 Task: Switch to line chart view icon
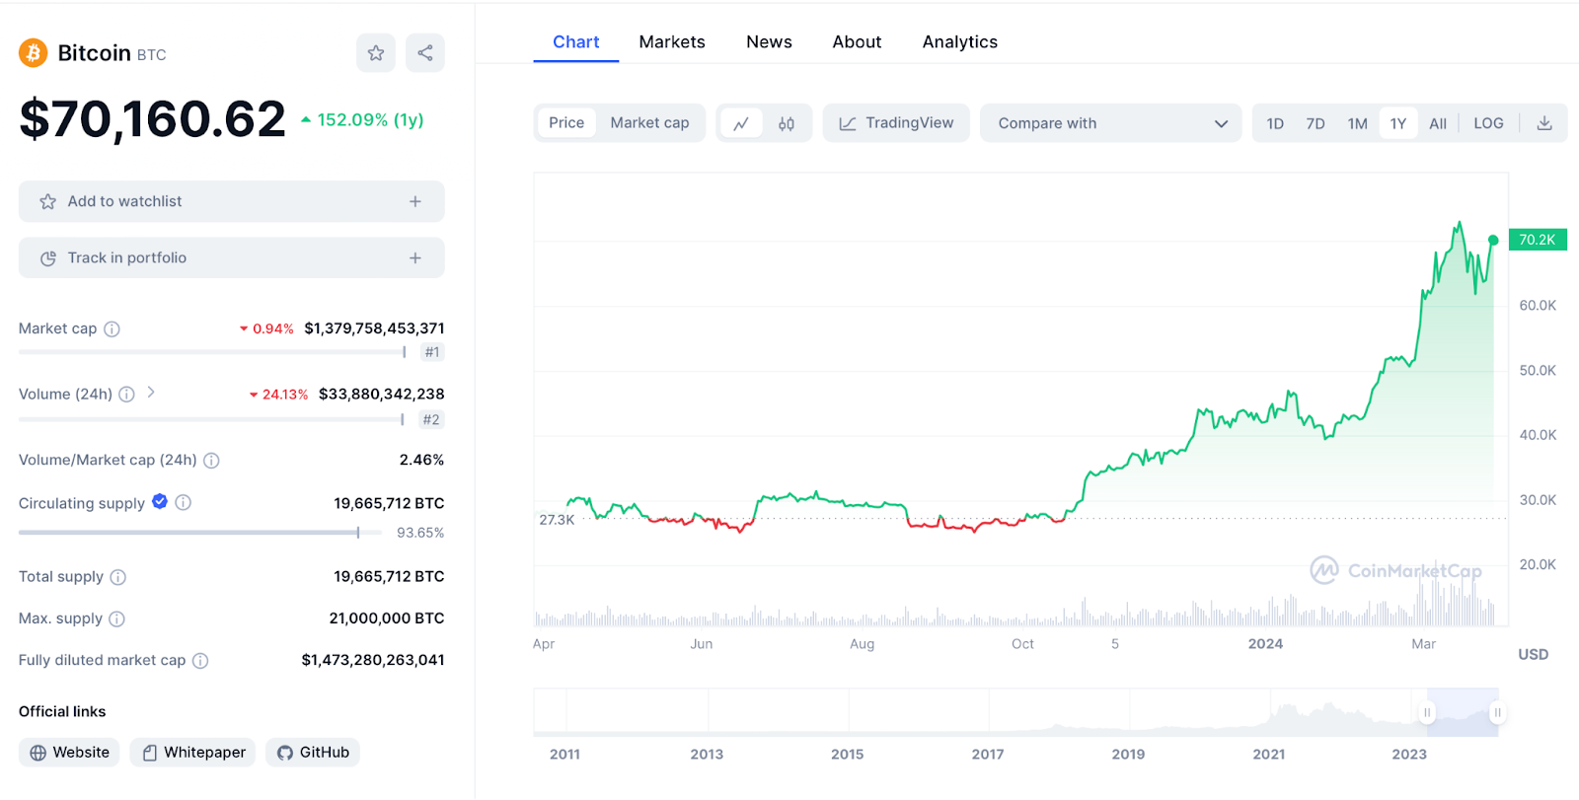click(741, 123)
